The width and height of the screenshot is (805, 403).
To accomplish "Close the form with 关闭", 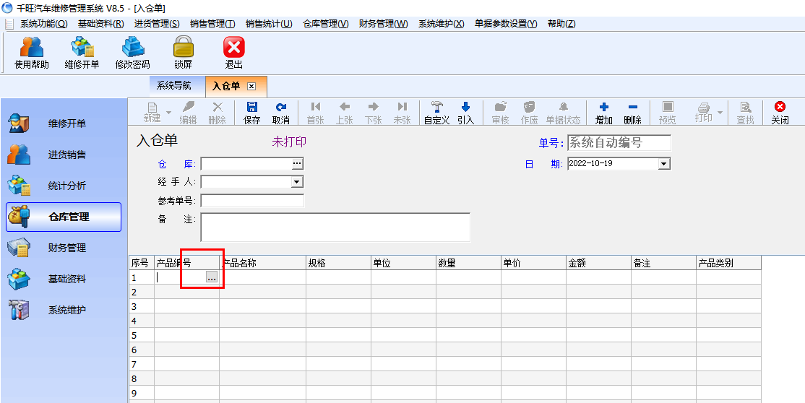I will pyautogui.click(x=780, y=113).
